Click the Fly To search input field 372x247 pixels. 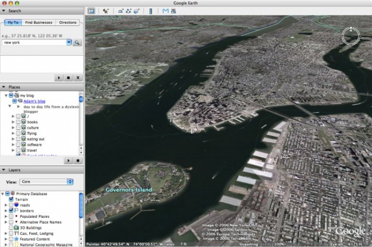tap(35, 43)
